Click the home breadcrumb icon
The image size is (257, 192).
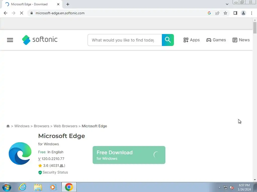pyautogui.click(x=8, y=126)
